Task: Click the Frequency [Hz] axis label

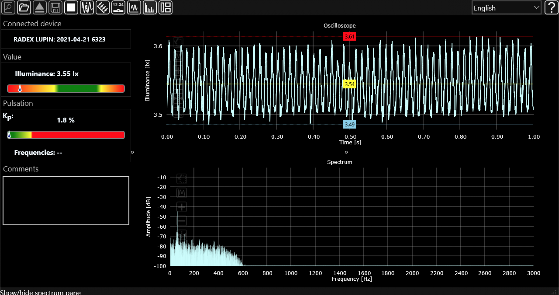Action: (x=352, y=279)
